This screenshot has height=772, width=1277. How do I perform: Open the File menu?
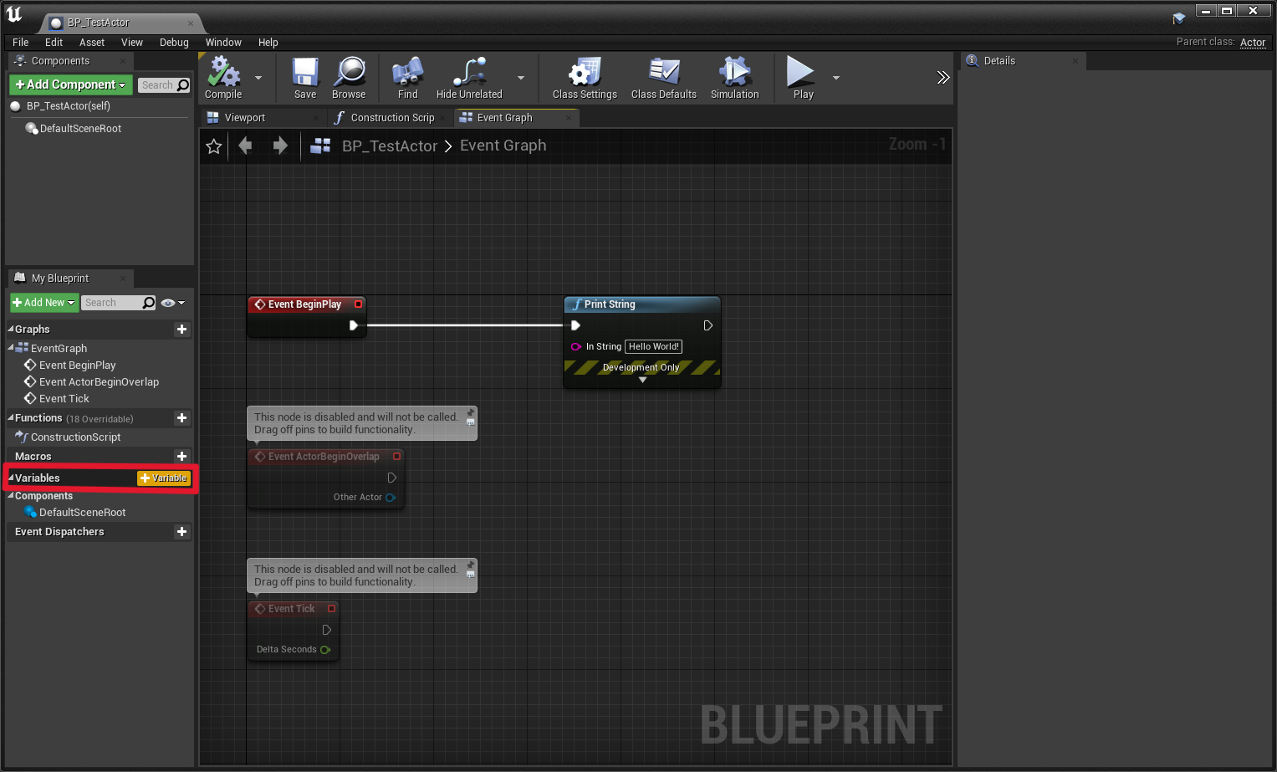click(x=21, y=43)
